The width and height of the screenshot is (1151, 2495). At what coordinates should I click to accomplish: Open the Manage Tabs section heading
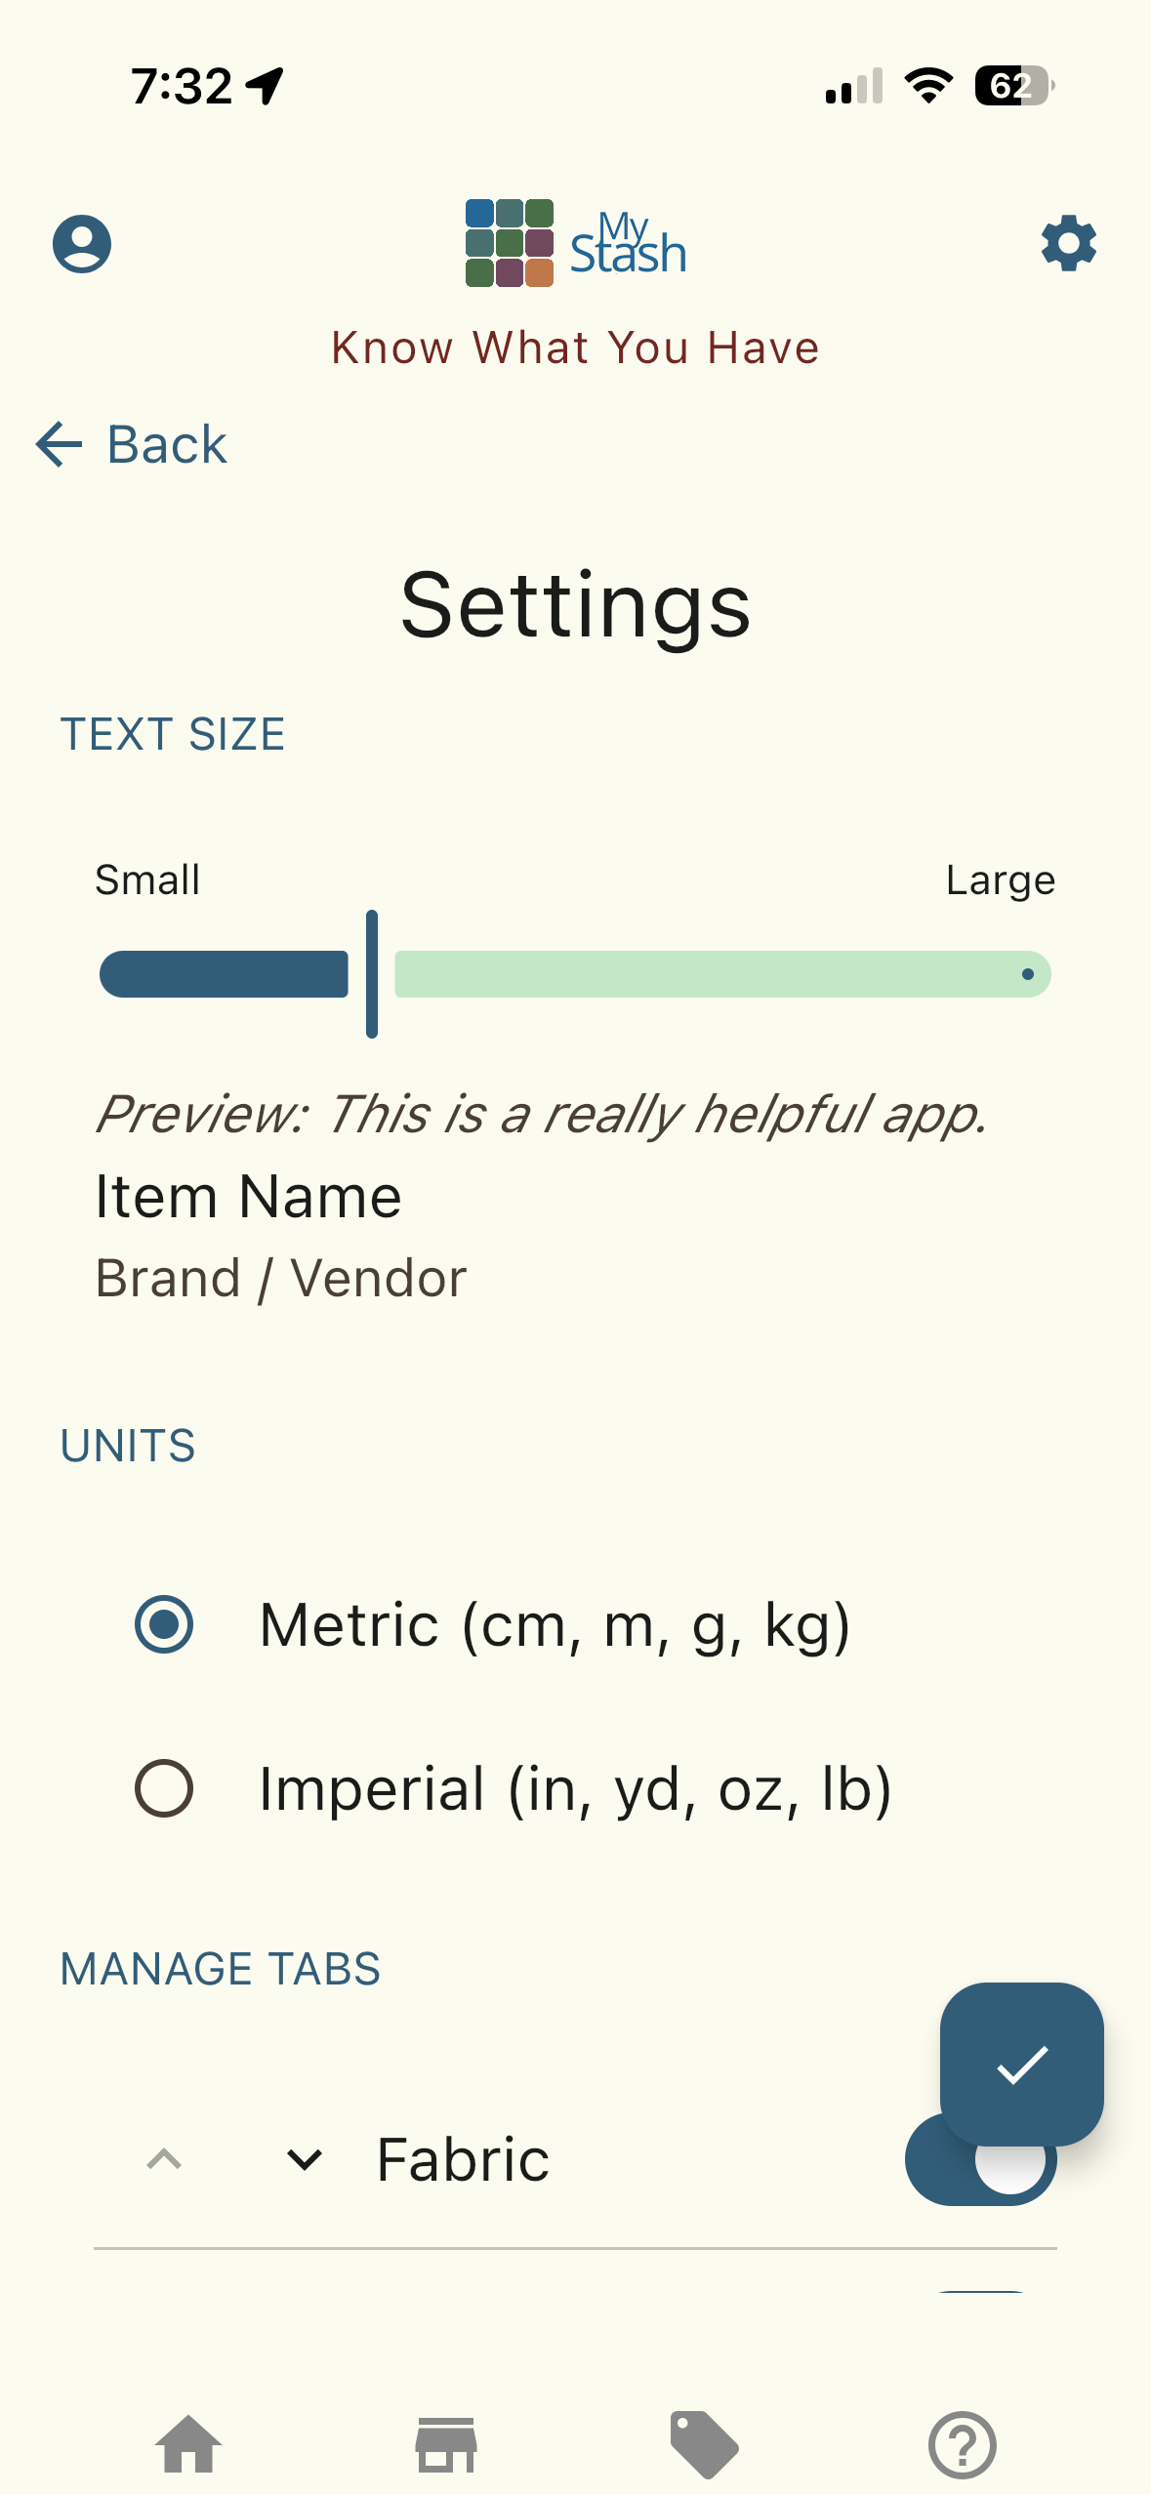click(220, 1969)
